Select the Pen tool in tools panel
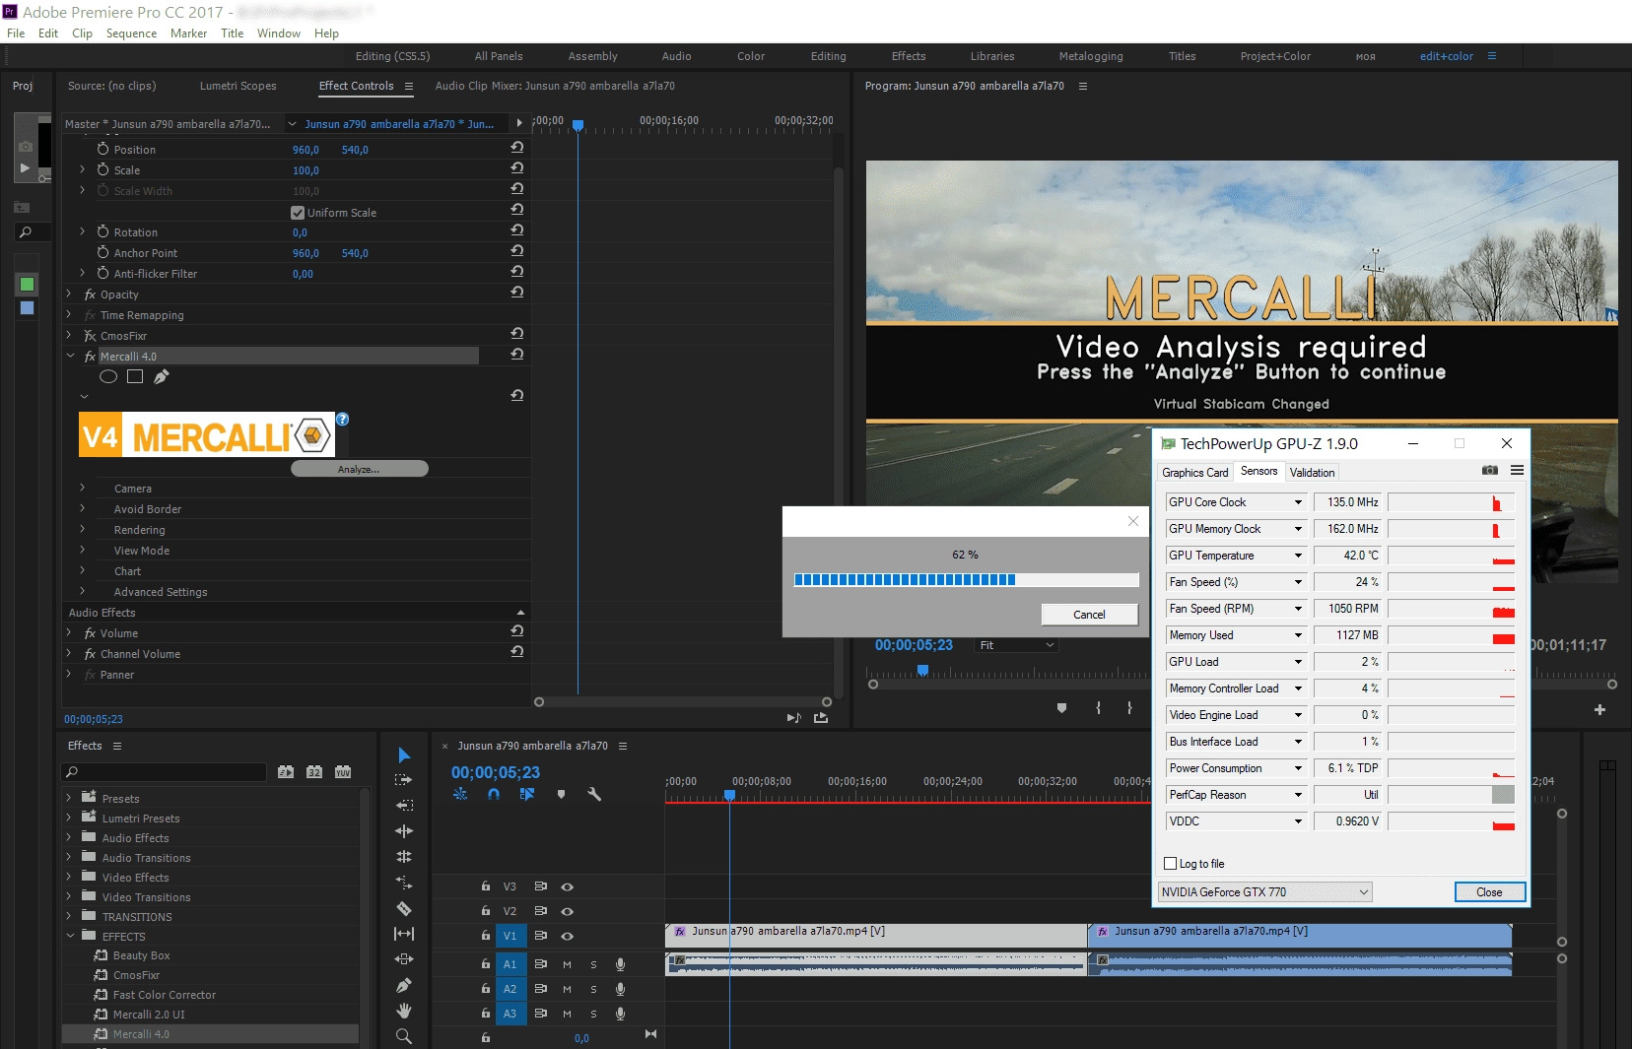This screenshot has height=1049, width=1632. coord(404,985)
